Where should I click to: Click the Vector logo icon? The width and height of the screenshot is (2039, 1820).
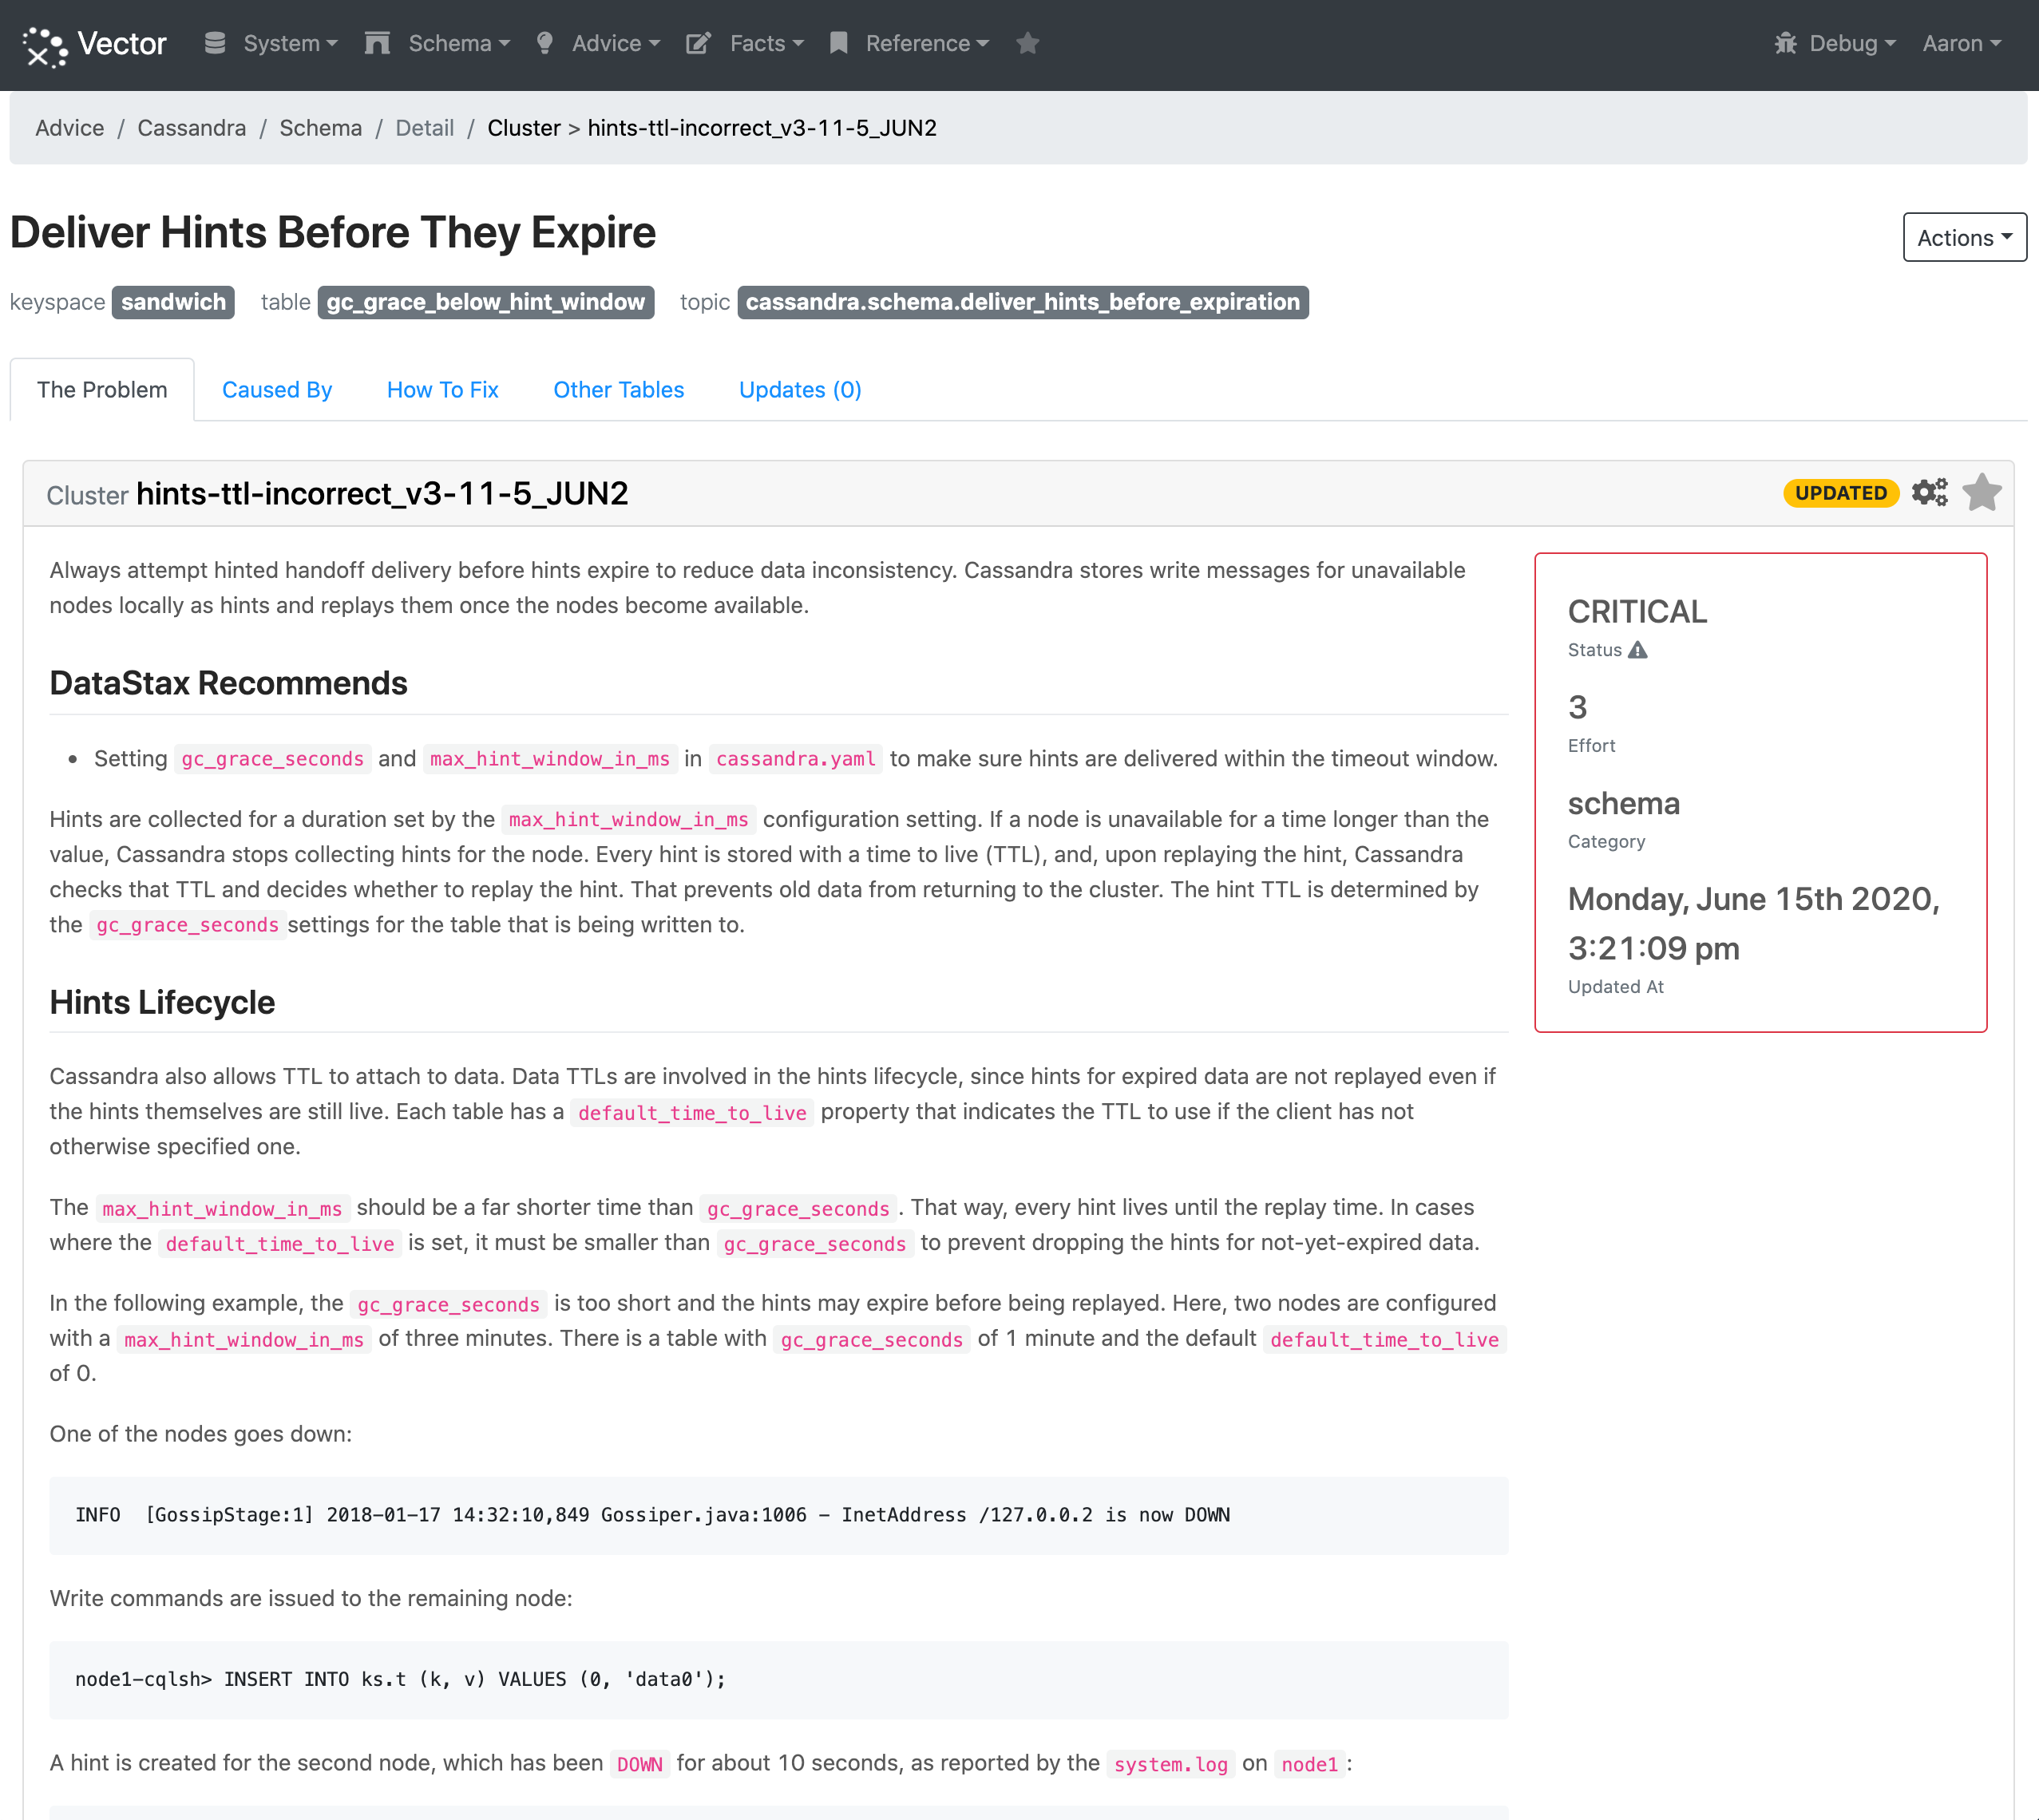click(44, 45)
